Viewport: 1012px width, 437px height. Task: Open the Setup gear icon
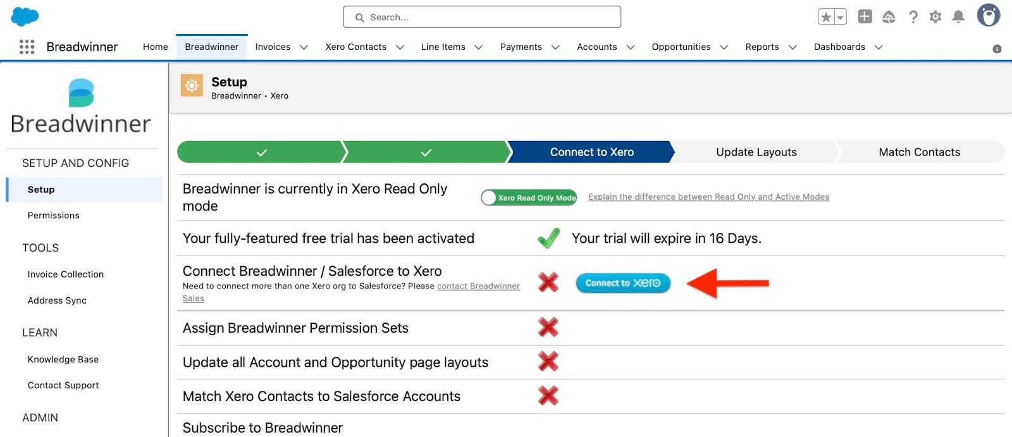click(x=935, y=17)
